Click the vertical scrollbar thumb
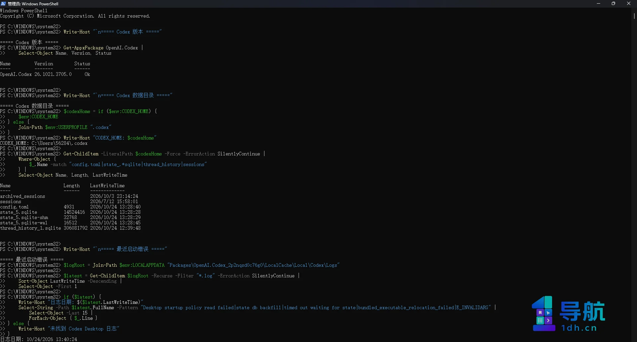The image size is (637, 342). click(634, 16)
